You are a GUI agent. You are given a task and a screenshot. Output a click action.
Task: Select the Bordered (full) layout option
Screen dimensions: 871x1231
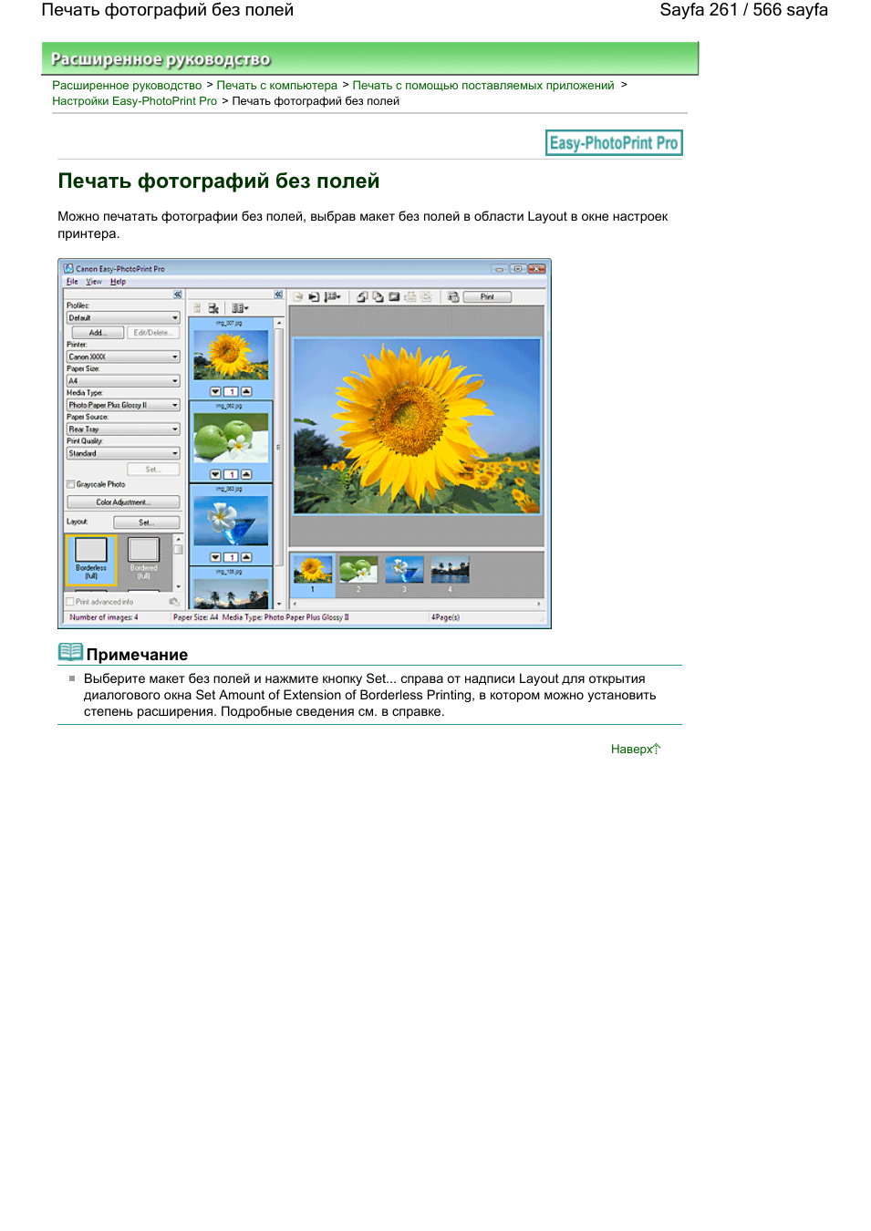143,557
